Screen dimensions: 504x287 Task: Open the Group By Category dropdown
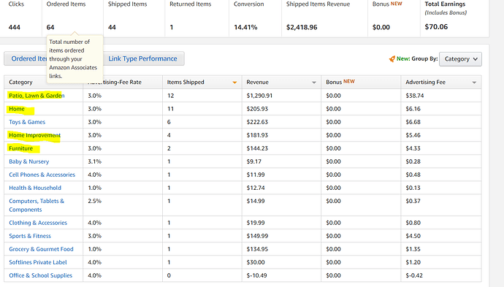pyautogui.click(x=460, y=59)
